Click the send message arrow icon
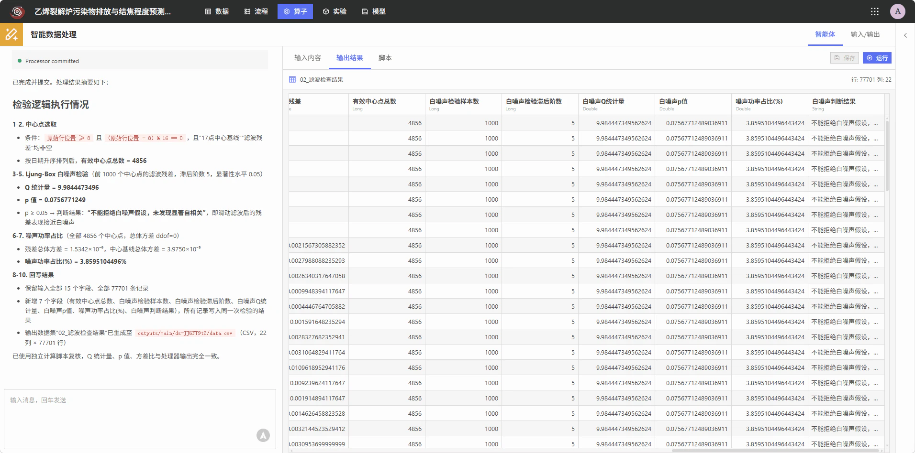The image size is (915, 453). tap(263, 435)
